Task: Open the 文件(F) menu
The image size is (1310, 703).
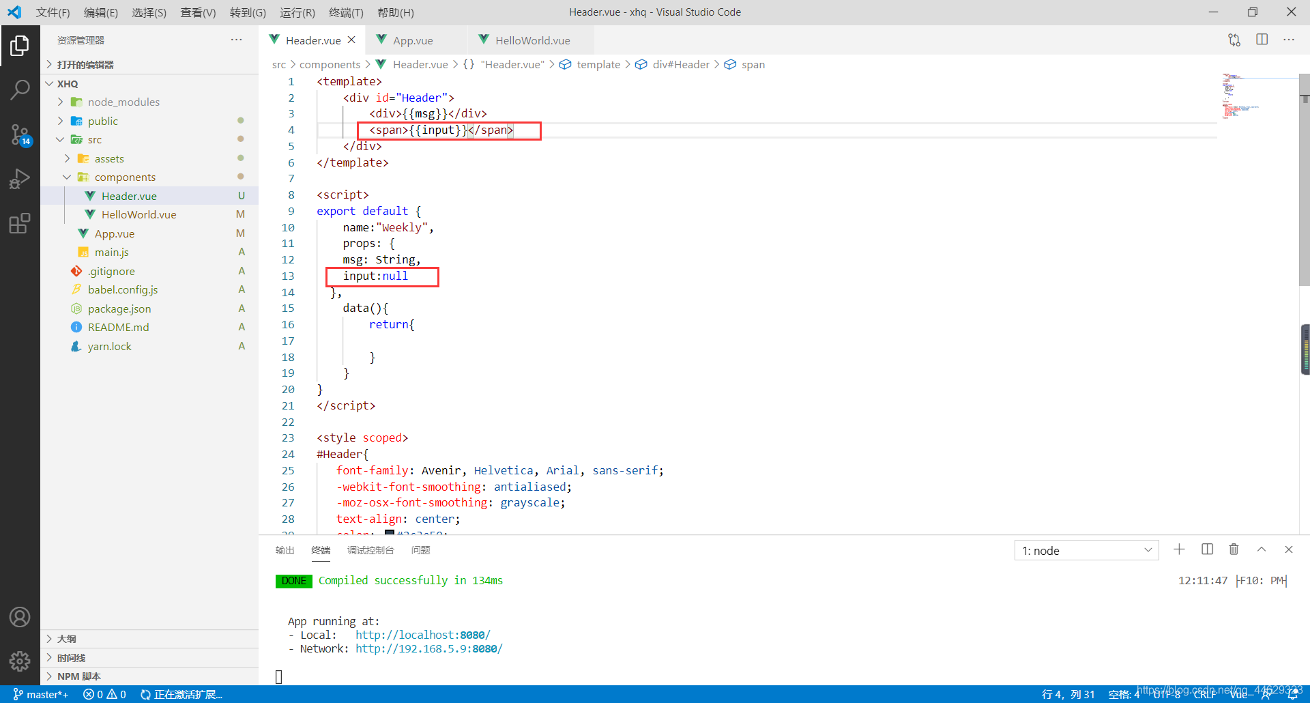Action: (x=53, y=12)
